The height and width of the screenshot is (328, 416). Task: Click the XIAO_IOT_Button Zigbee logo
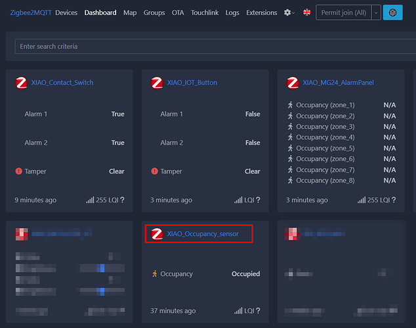157,83
